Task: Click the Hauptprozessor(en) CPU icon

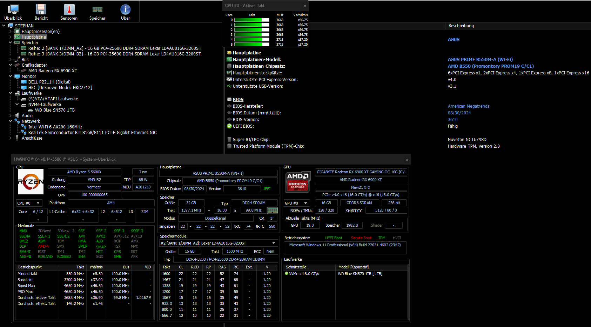Action: (17, 31)
